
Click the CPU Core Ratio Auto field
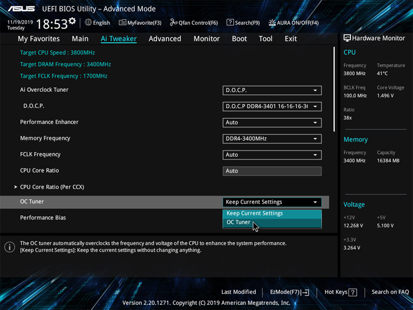click(272, 171)
